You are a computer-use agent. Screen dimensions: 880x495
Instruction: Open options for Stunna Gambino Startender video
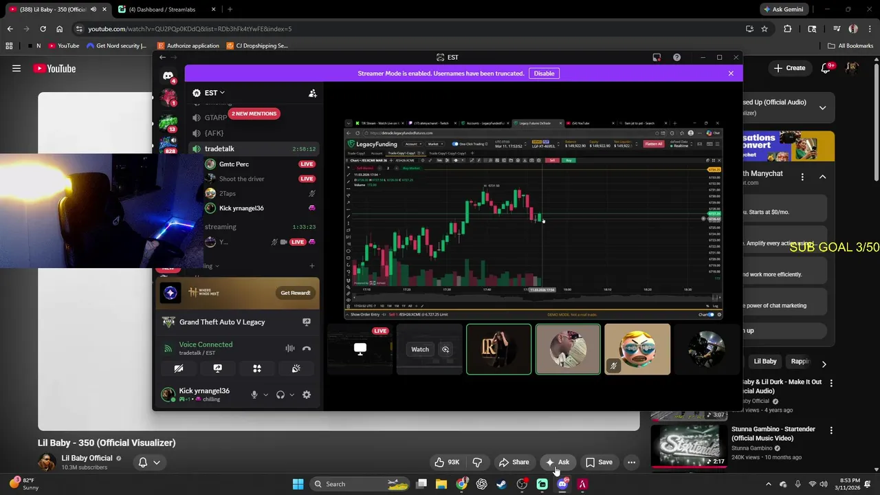(831, 430)
